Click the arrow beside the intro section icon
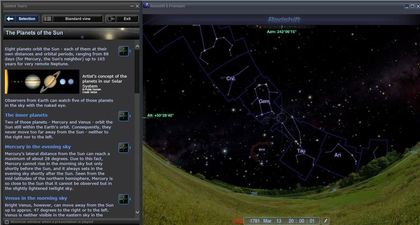420x225 pixels. pyautogui.click(x=130, y=51)
